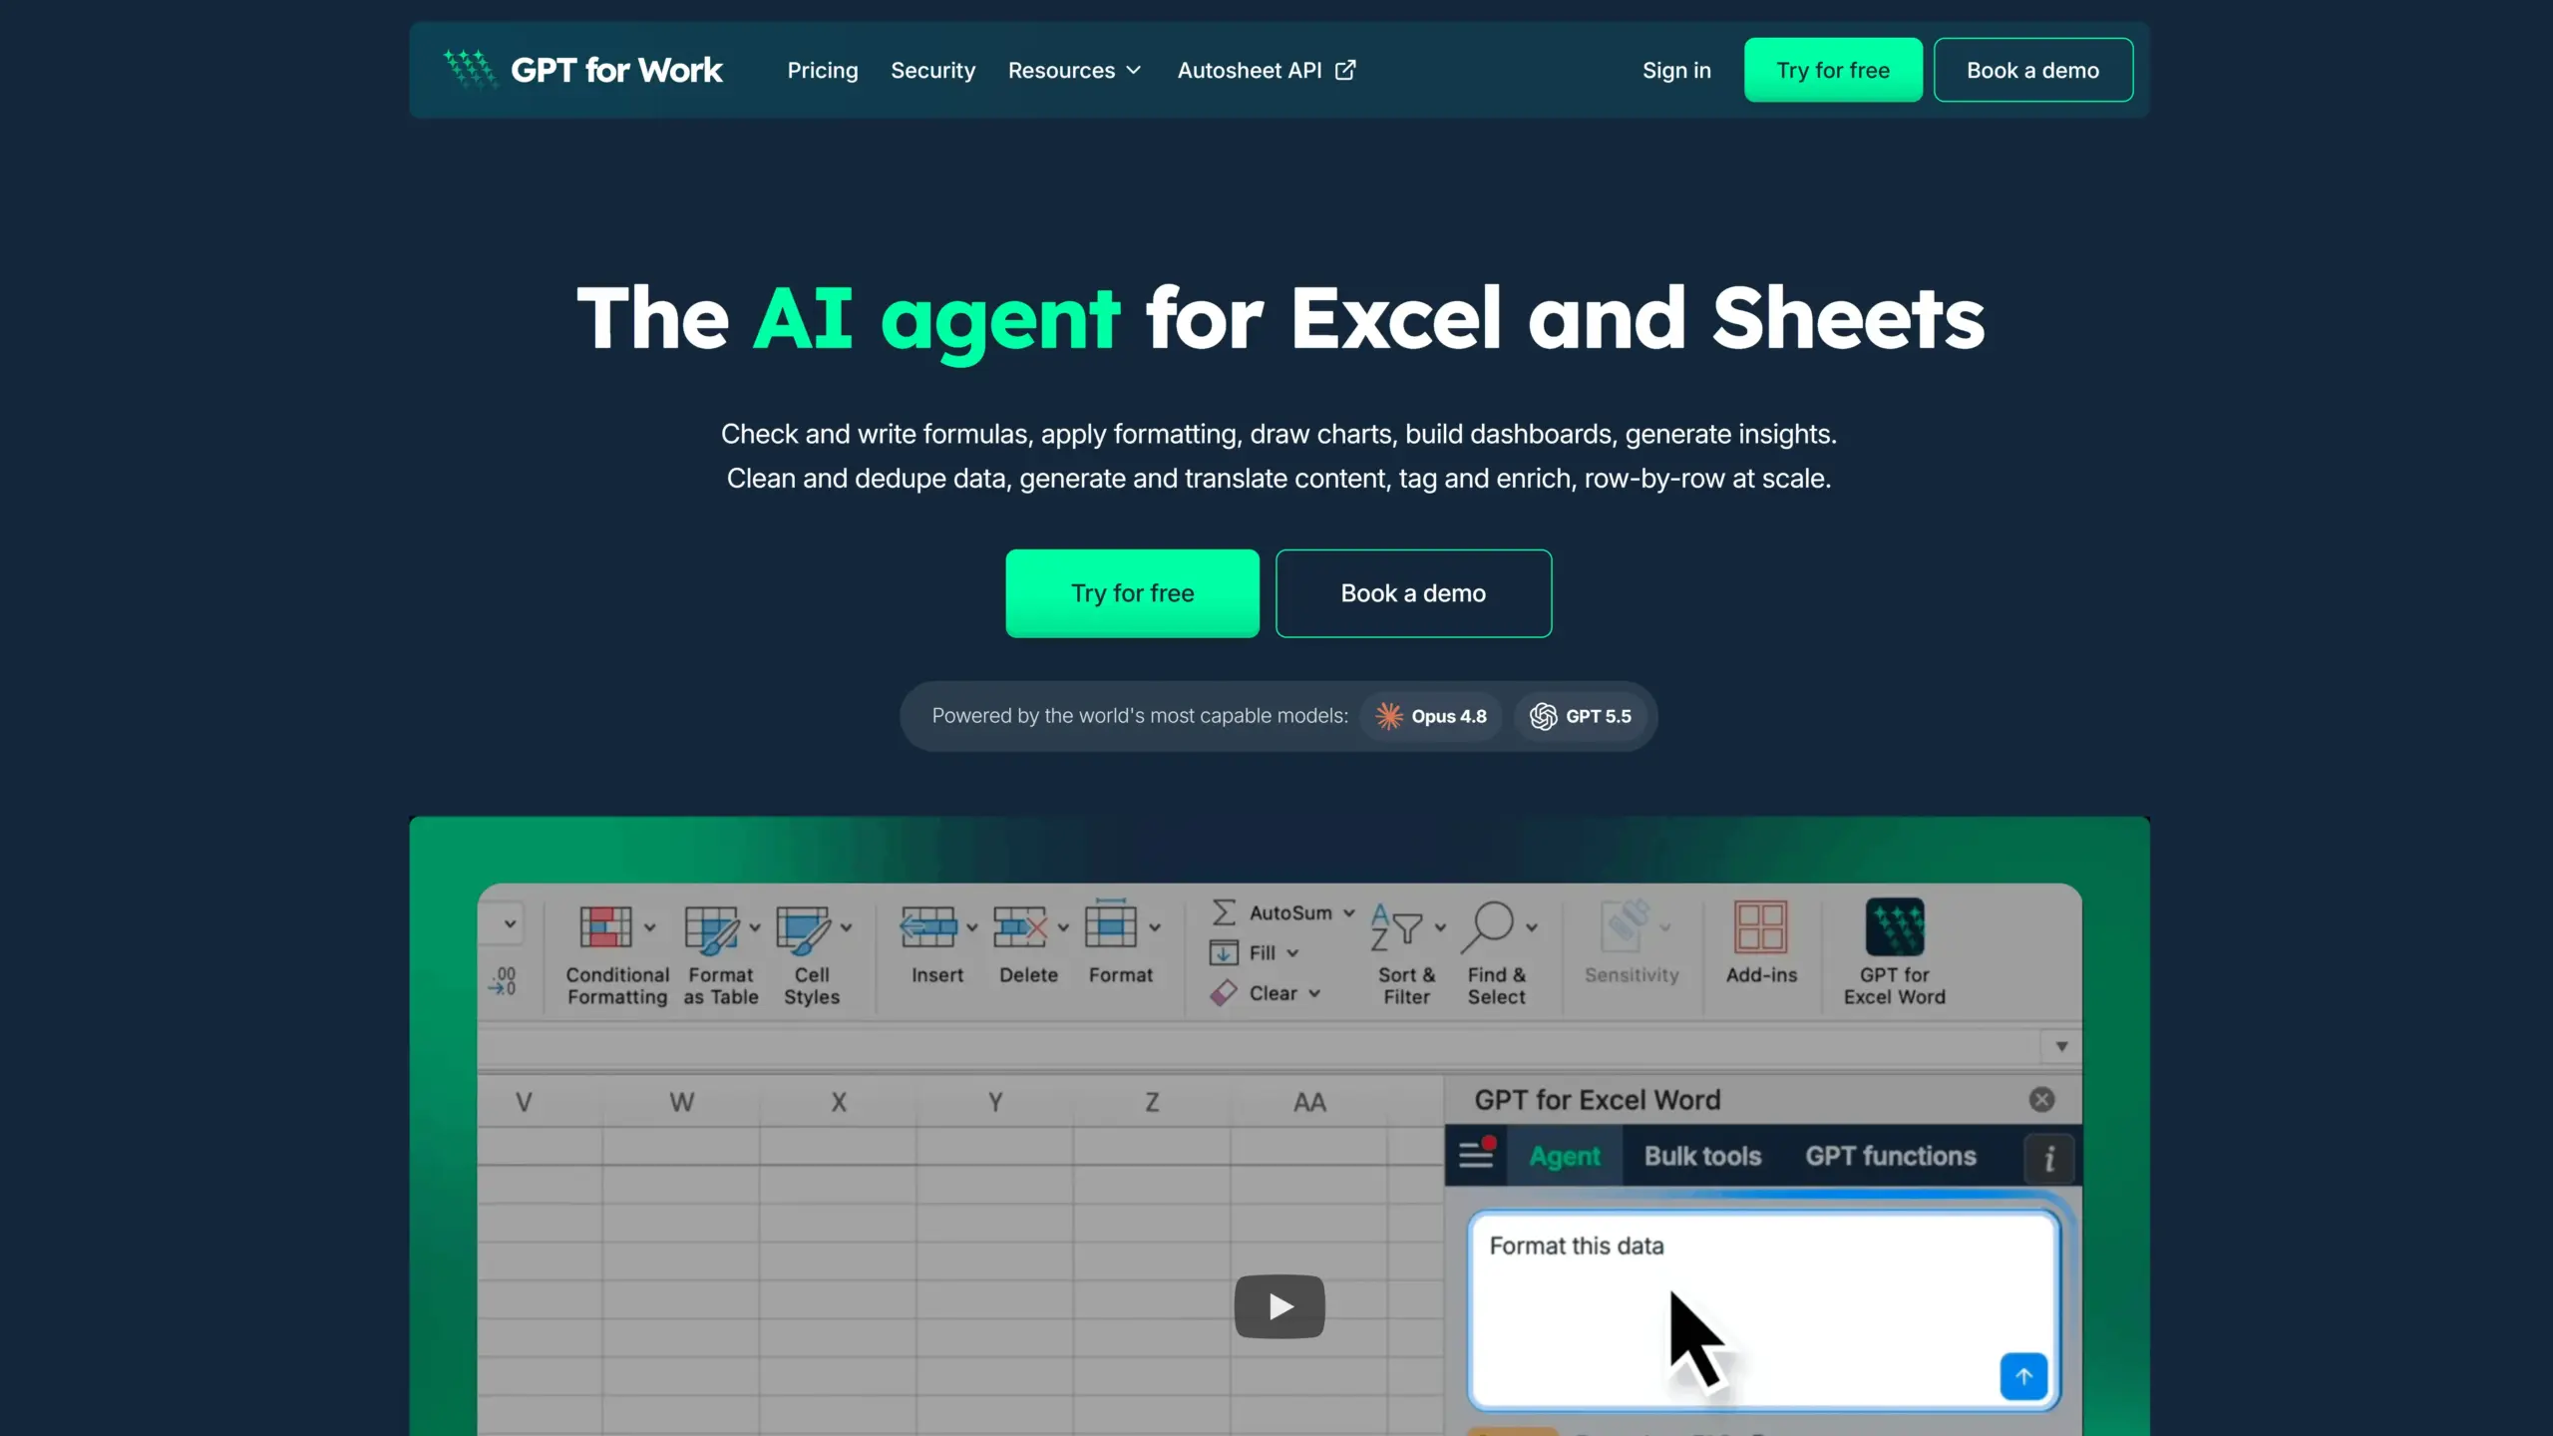Viewport: 2553px width, 1436px height.
Task: Click the Add-ins icon
Action: coord(1760,926)
